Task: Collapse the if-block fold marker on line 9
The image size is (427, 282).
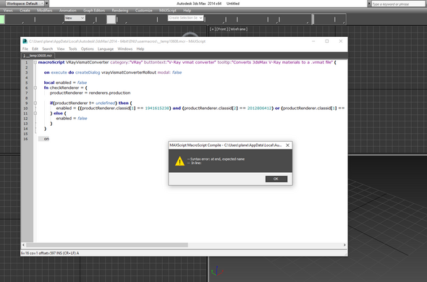Action: point(35,103)
